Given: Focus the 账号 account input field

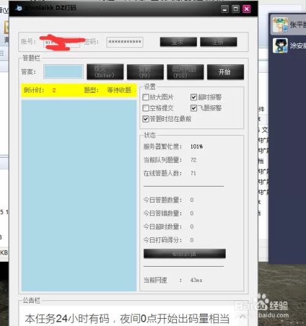Looking at the screenshot, I should [62, 42].
